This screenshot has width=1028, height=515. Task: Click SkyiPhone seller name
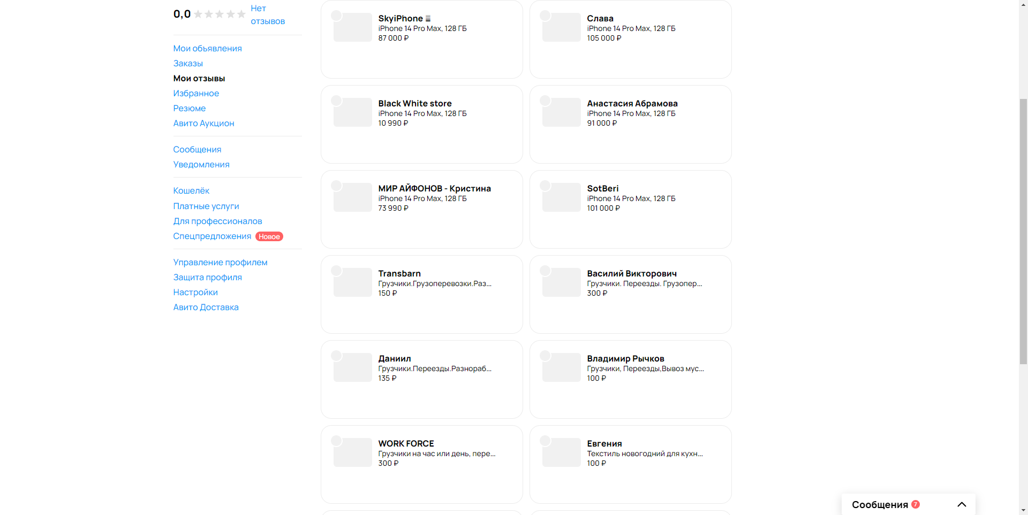(400, 18)
